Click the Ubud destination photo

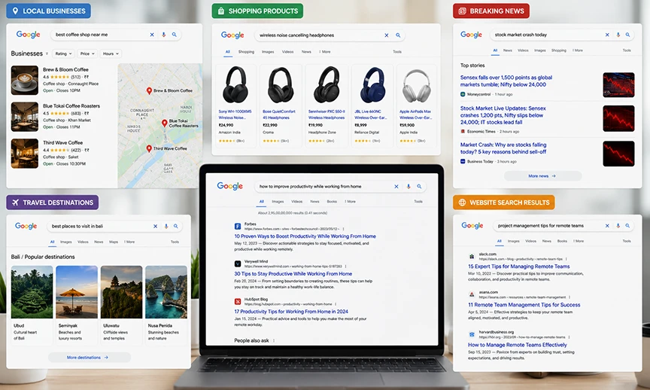pos(32,292)
